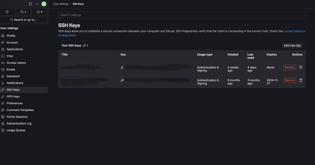Collapse the left sidebar panel
Image resolution: width=315 pixels, height=165 pixels.
tap(30, 4)
